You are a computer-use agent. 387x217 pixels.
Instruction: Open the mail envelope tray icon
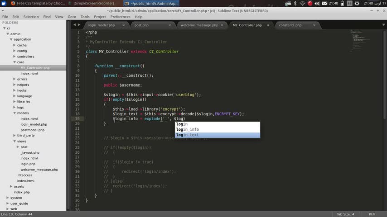324,3
